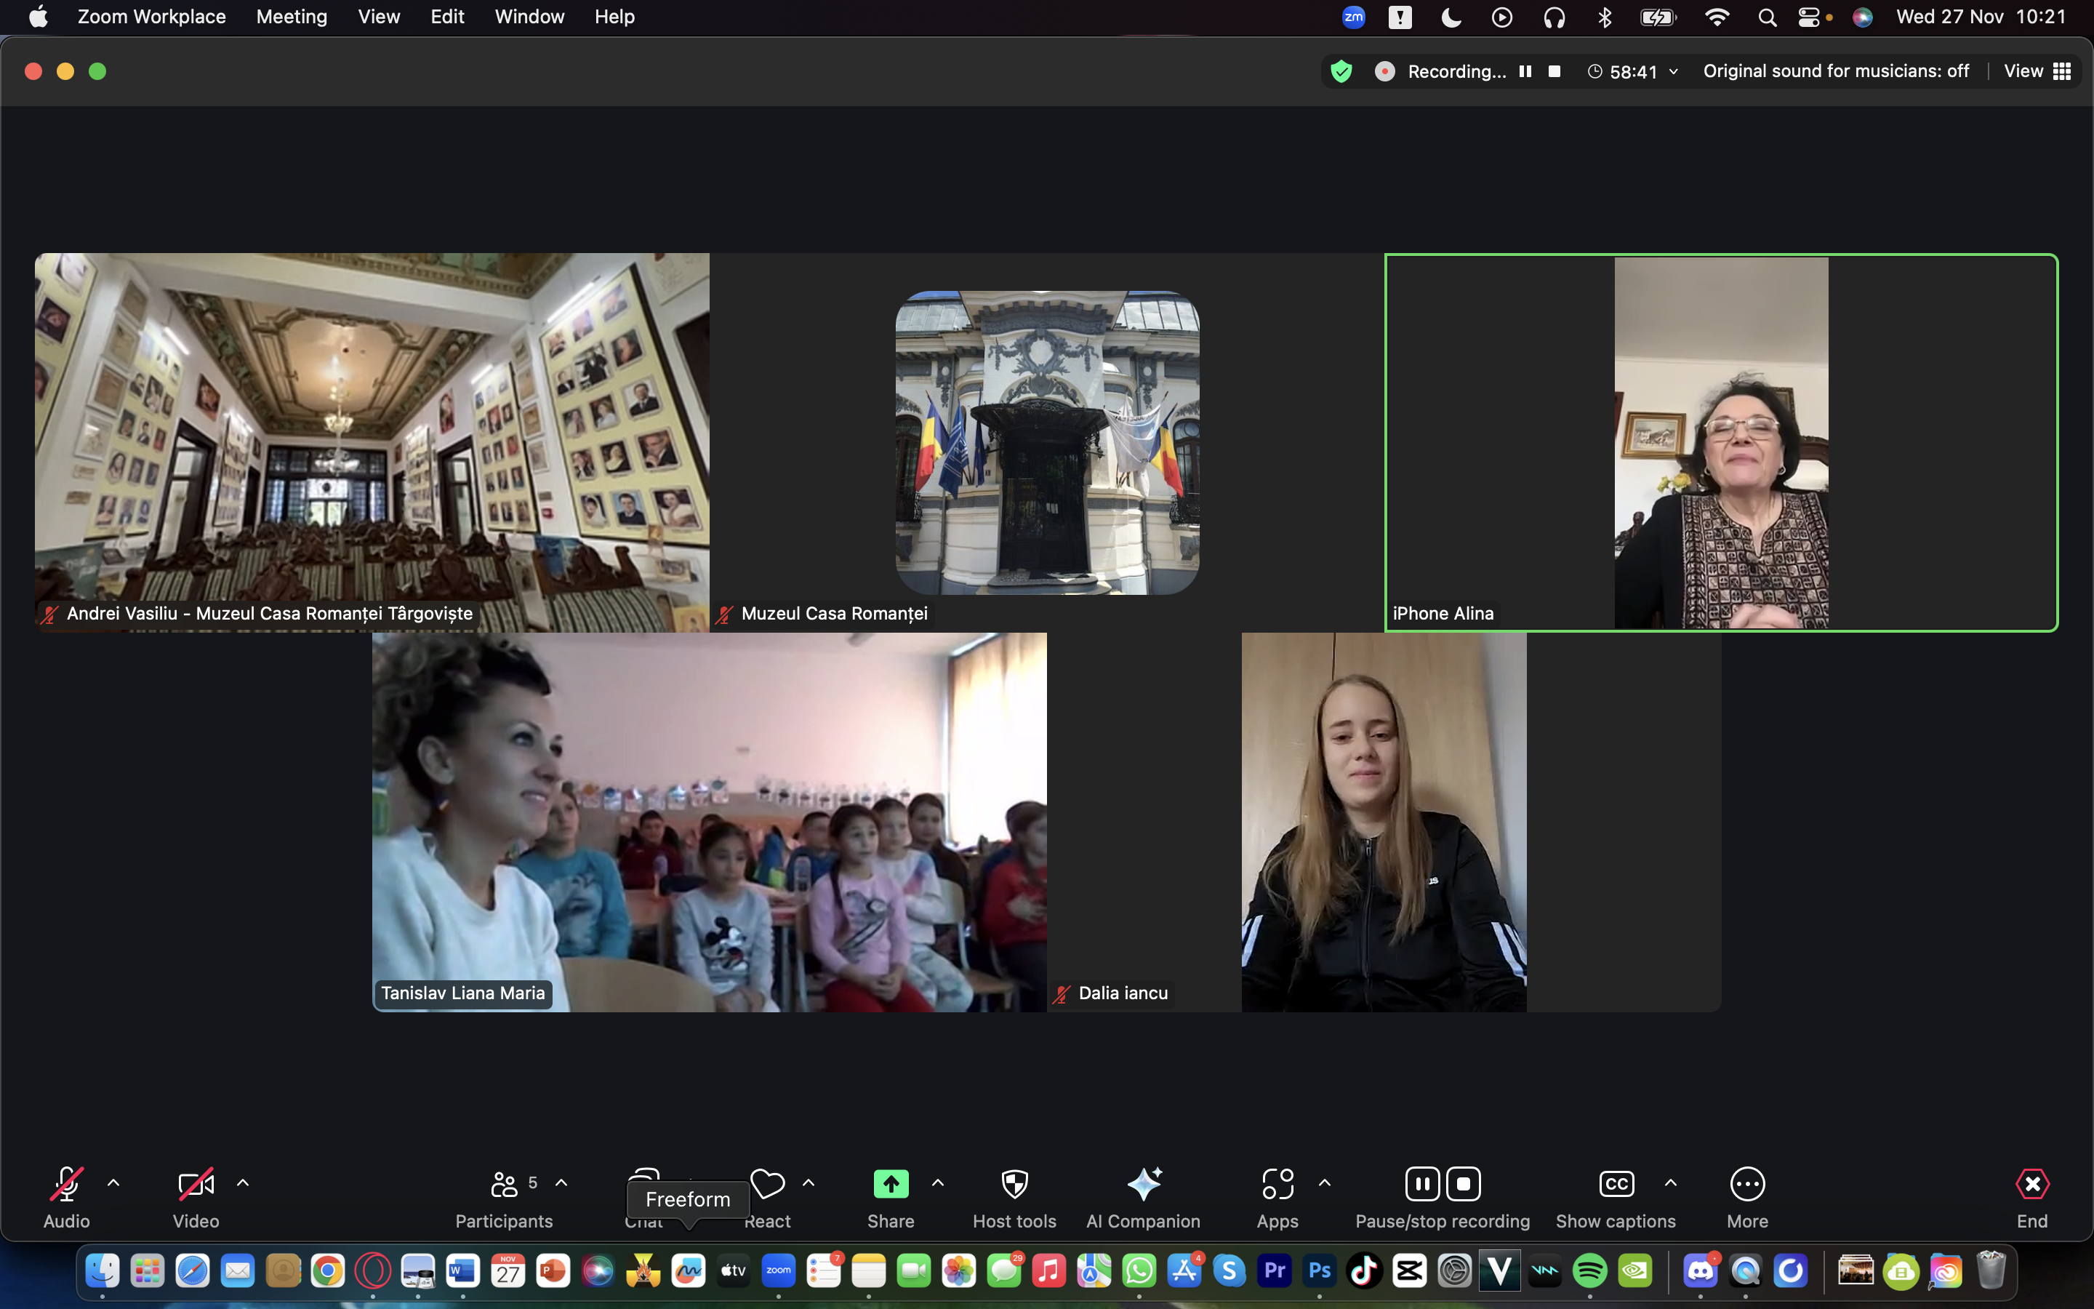Open the Meeting menu in menu bar
The height and width of the screenshot is (1309, 2094).
pyautogui.click(x=292, y=17)
